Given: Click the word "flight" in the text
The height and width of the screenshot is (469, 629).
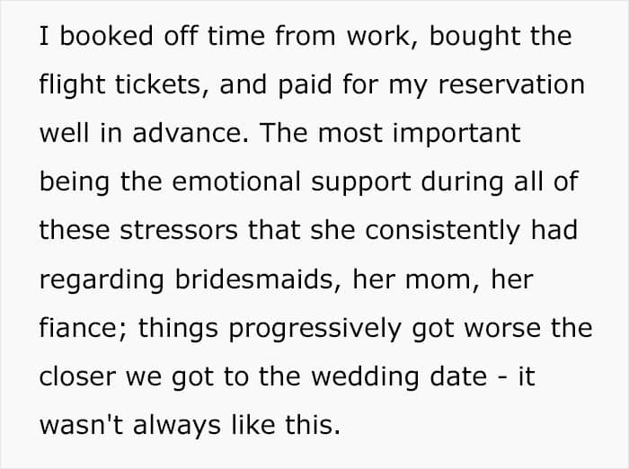Looking at the screenshot, I should [72, 86].
